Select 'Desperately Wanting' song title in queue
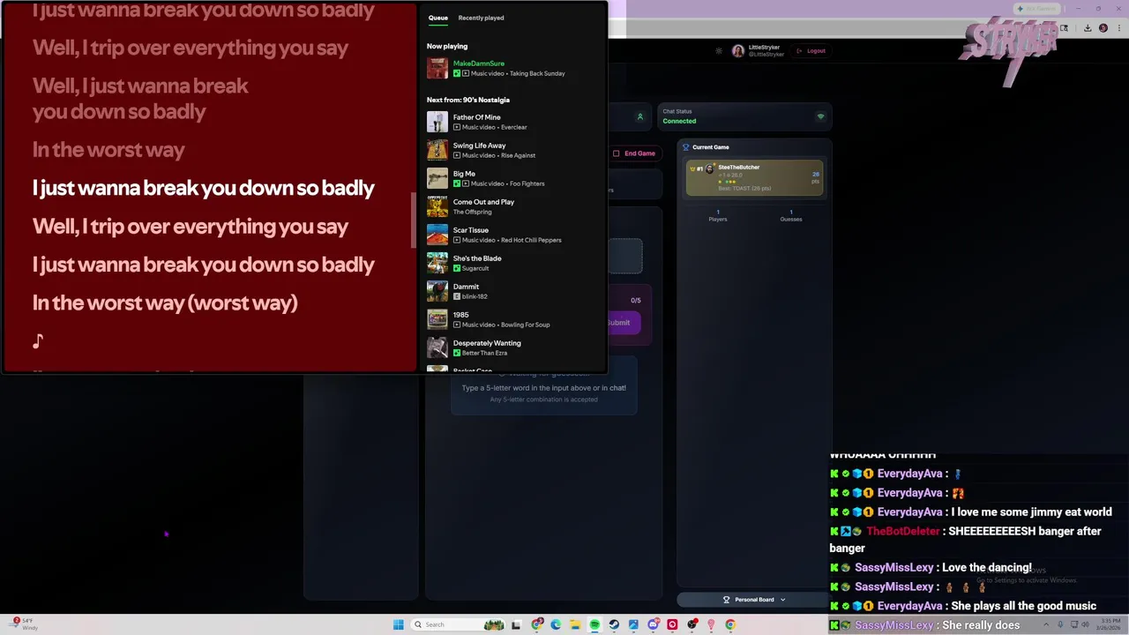The height and width of the screenshot is (635, 1129). pyautogui.click(x=487, y=343)
